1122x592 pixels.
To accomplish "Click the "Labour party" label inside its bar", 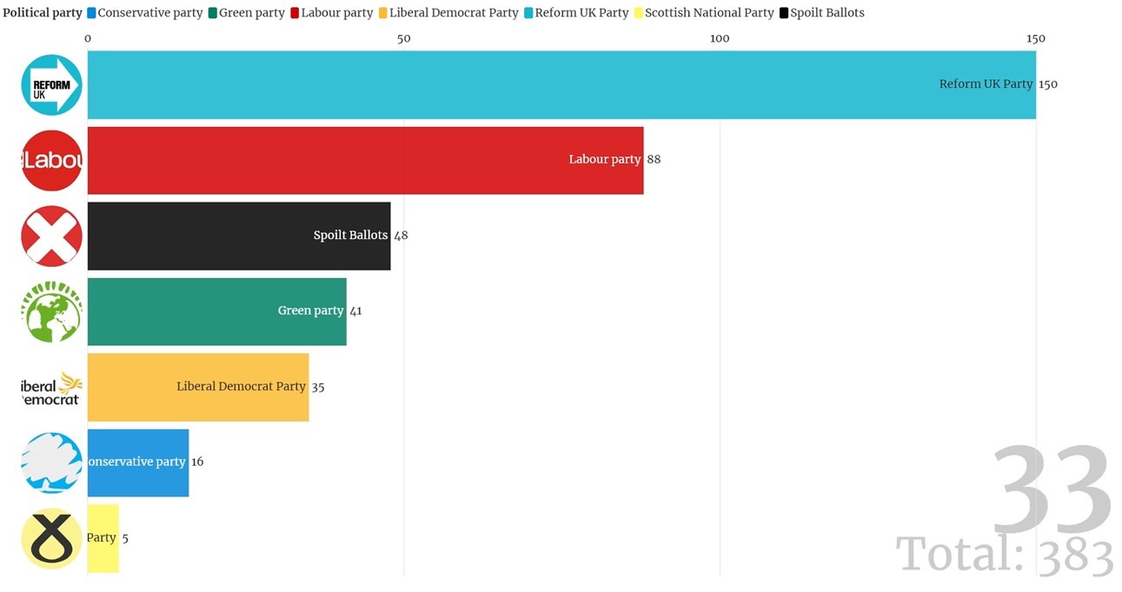I will coord(605,160).
